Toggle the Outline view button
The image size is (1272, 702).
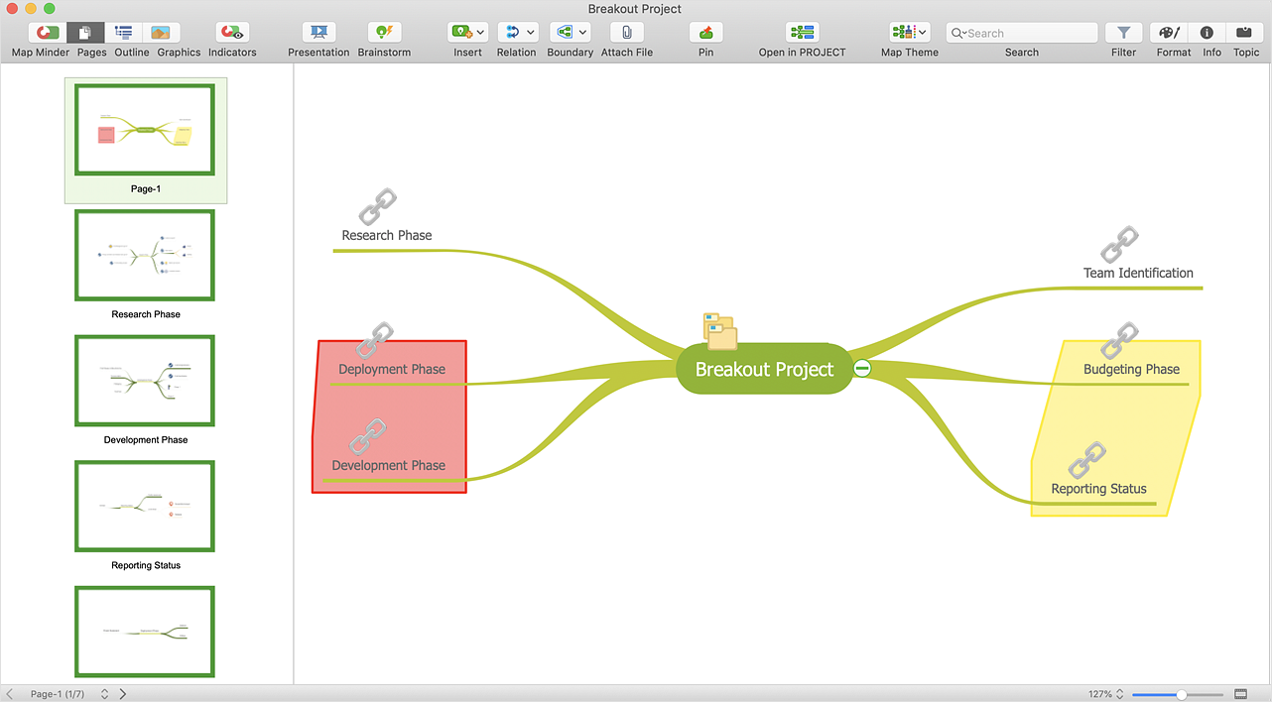coord(124,33)
